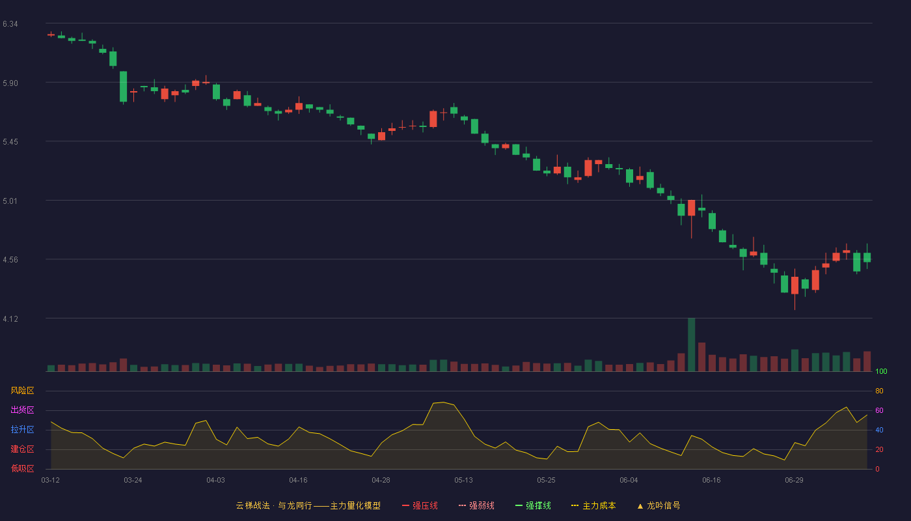This screenshot has width=911, height=521.
Task: Toggle the 强弱线 legend series
Action: tap(476, 505)
